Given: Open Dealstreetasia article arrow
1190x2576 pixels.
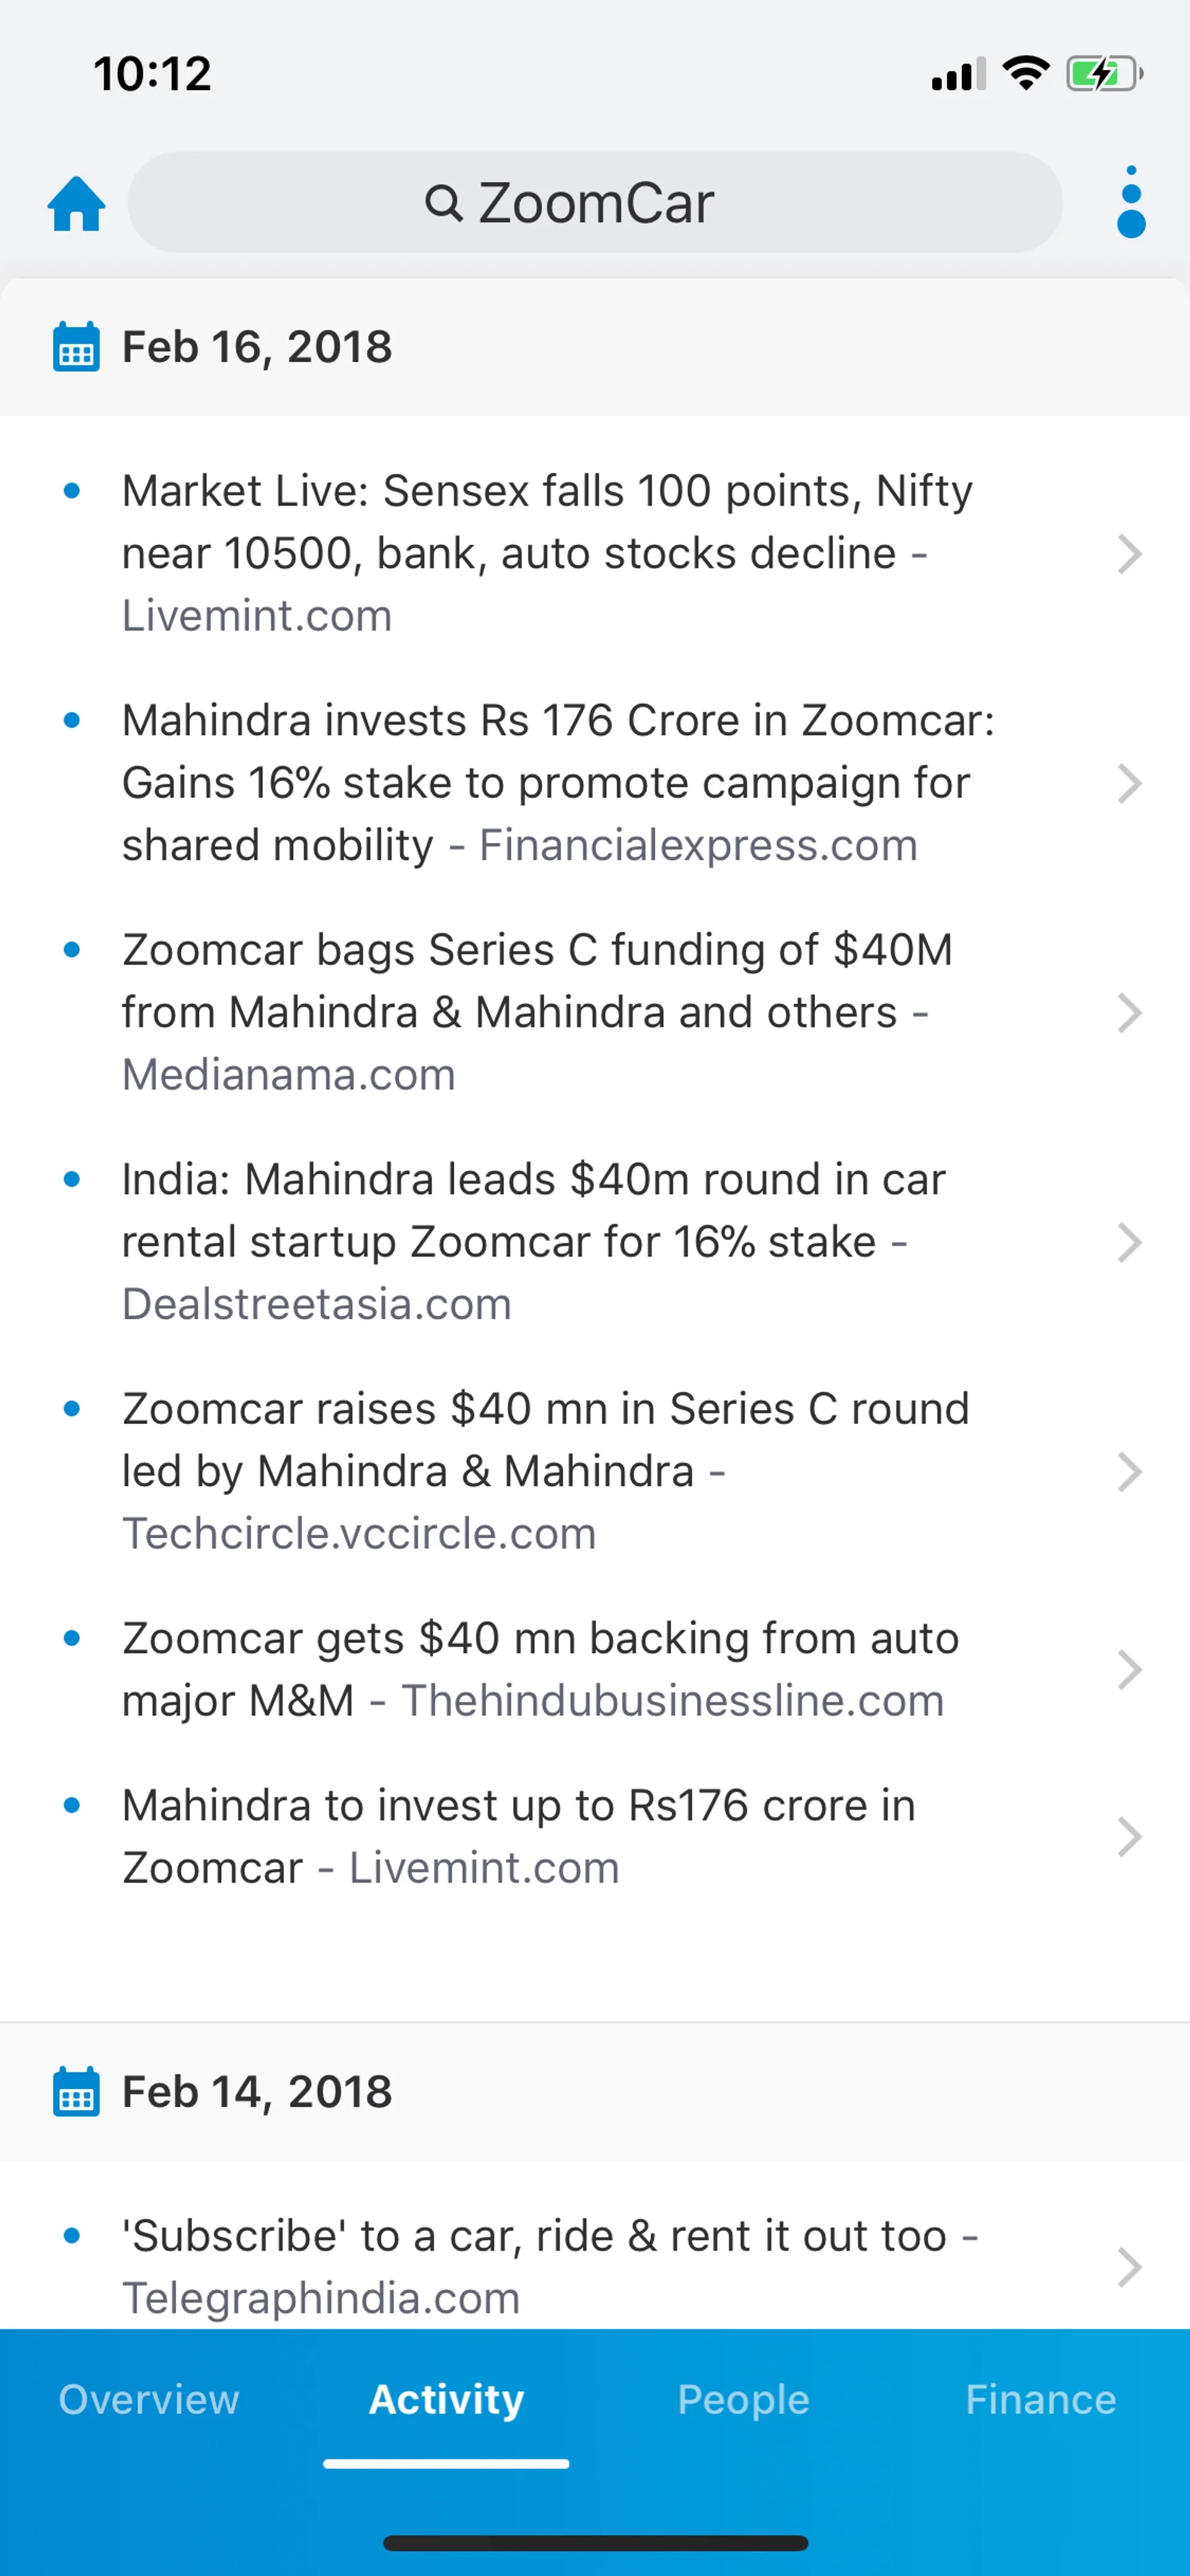Looking at the screenshot, I should click(x=1129, y=1243).
